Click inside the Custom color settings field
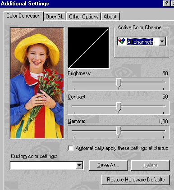The height and width of the screenshot is (190, 174). (43, 165)
